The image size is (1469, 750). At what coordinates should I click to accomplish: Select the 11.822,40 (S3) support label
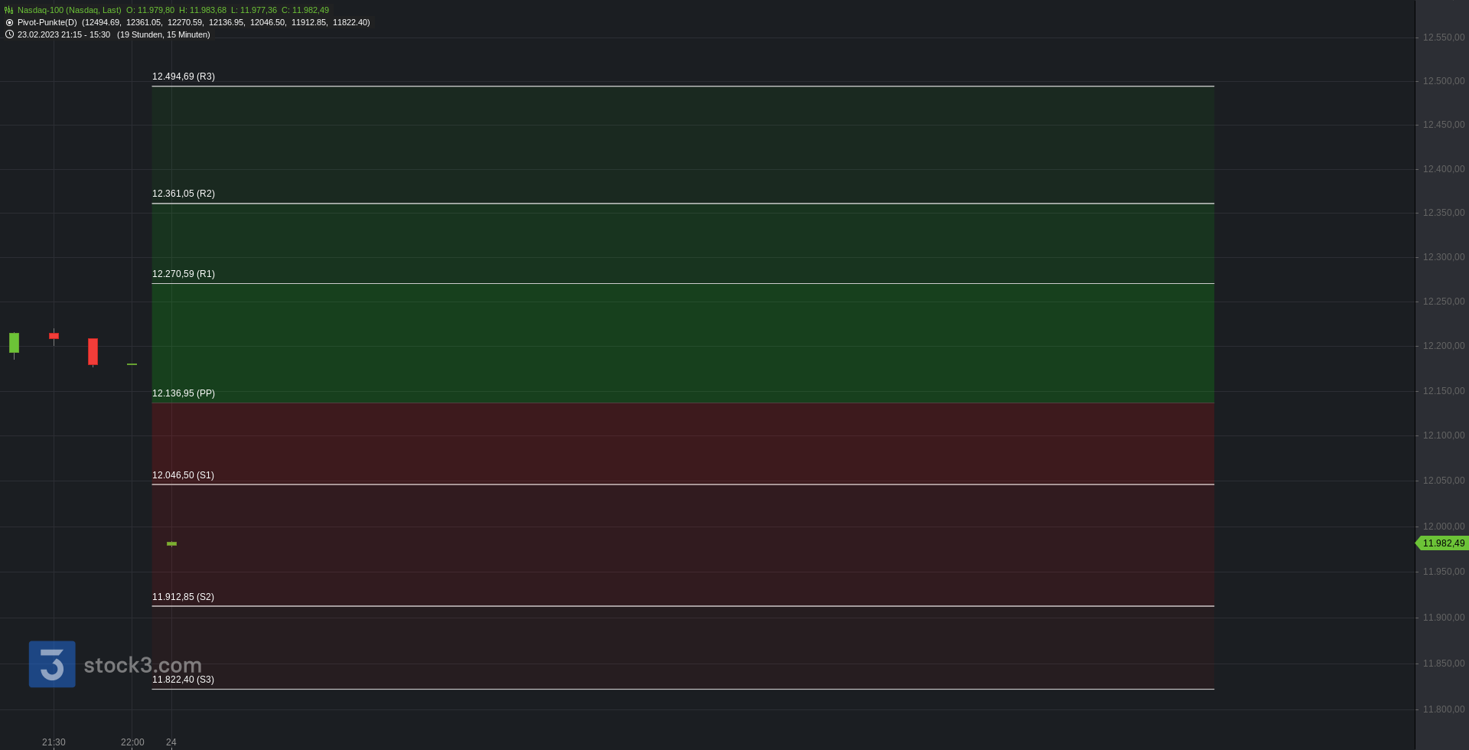click(184, 680)
